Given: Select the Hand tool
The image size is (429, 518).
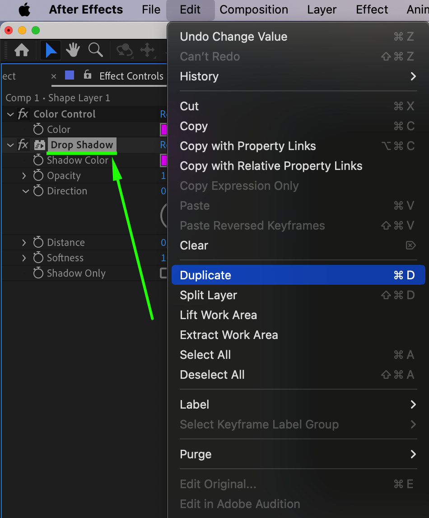Looking at the screenshot, I should 73,50.
